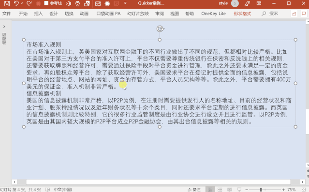This screenshot has height=192, width=309.
Task: Click the rotation handle above the text box
Action: pyautogui.click(x=160, y=29)
